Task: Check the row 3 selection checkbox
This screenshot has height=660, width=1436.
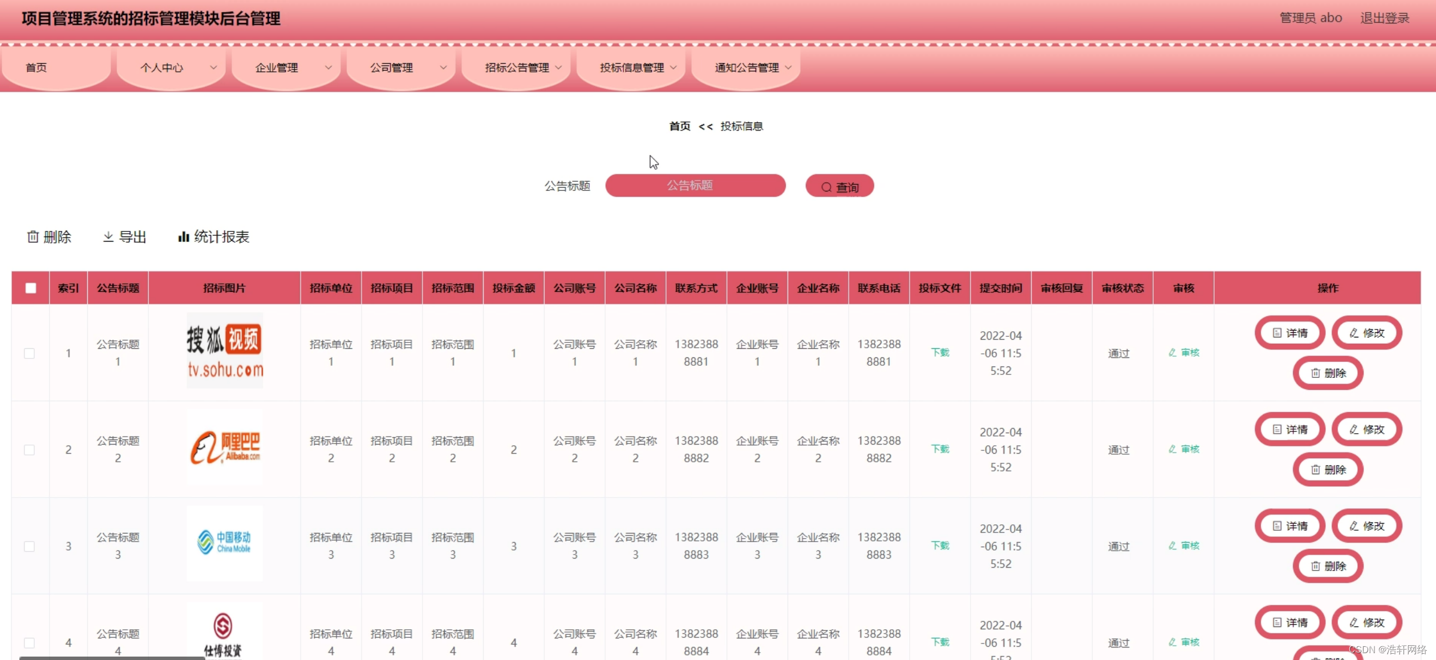Action: (x=30, y=546)
